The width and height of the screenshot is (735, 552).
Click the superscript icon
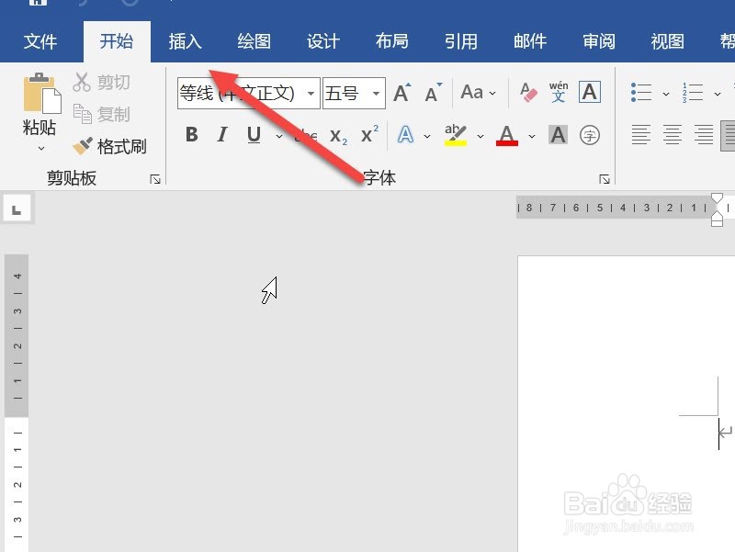(367, 134)
